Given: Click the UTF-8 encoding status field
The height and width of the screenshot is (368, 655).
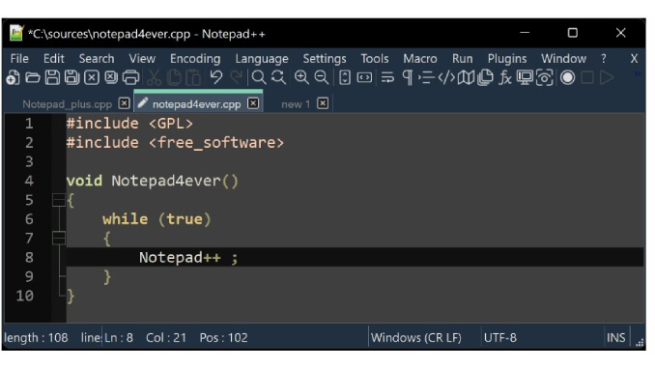Looking at the screenshot, I should point(500,337).
